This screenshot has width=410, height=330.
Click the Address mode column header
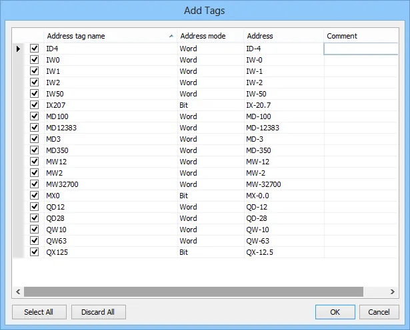point(211,36)
